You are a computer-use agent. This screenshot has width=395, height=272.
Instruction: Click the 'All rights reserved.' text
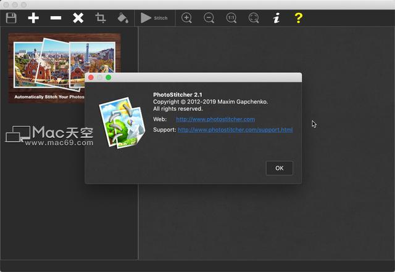pyautogui.click(x=178, y=109)
